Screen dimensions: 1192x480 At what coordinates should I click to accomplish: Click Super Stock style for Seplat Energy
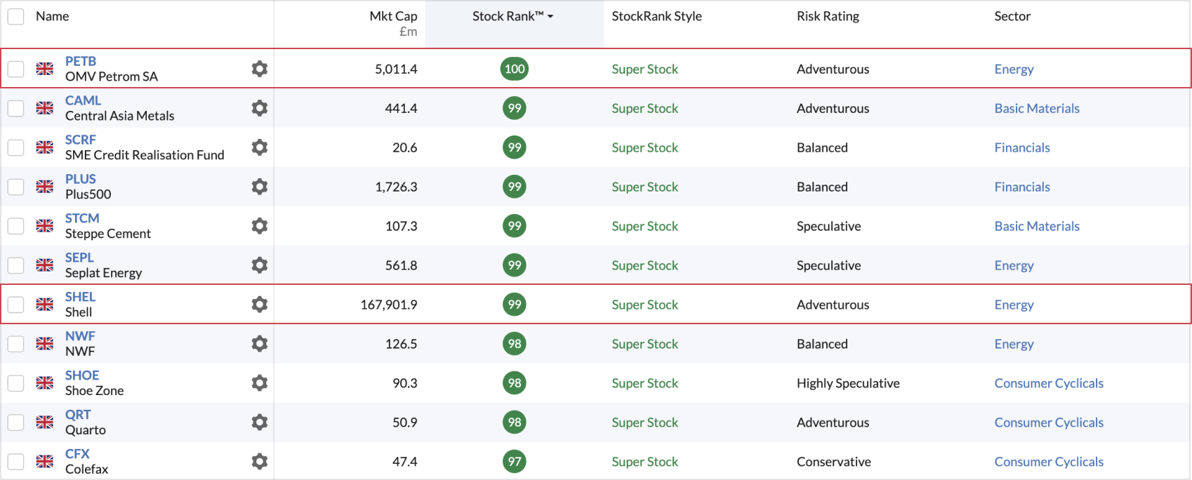tap(644, 265)
